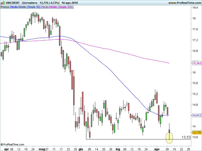This screenshot has height=151, width=202.
Task: Click the 28 date label on time axis
Action: tap(188, 149)
